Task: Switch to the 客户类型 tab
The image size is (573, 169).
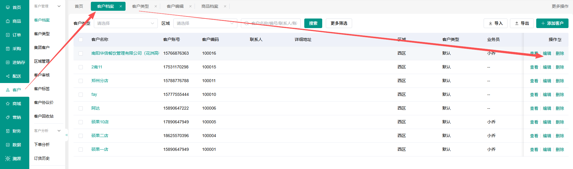Action: point(140,6)
